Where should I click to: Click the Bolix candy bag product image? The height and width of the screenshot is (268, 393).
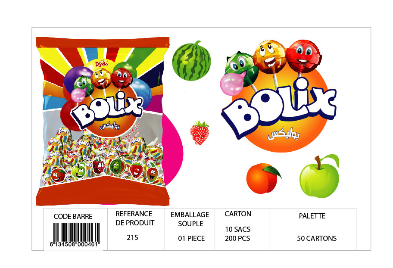(x=103, y=122)
